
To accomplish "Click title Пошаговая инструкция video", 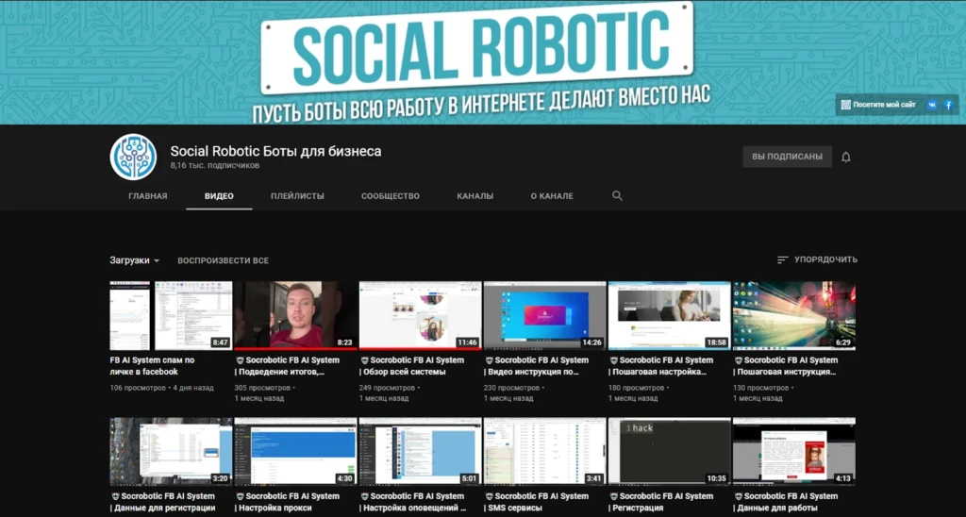I will point(786,366).
